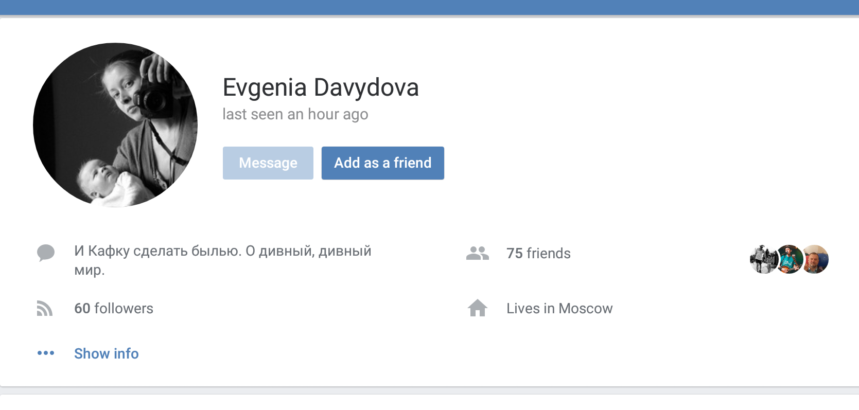
Task: Open the first friend avatar thumbnail
Action: [x=764, y=259]
